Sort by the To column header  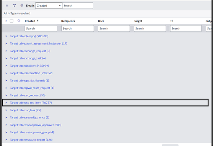point(172,21)
